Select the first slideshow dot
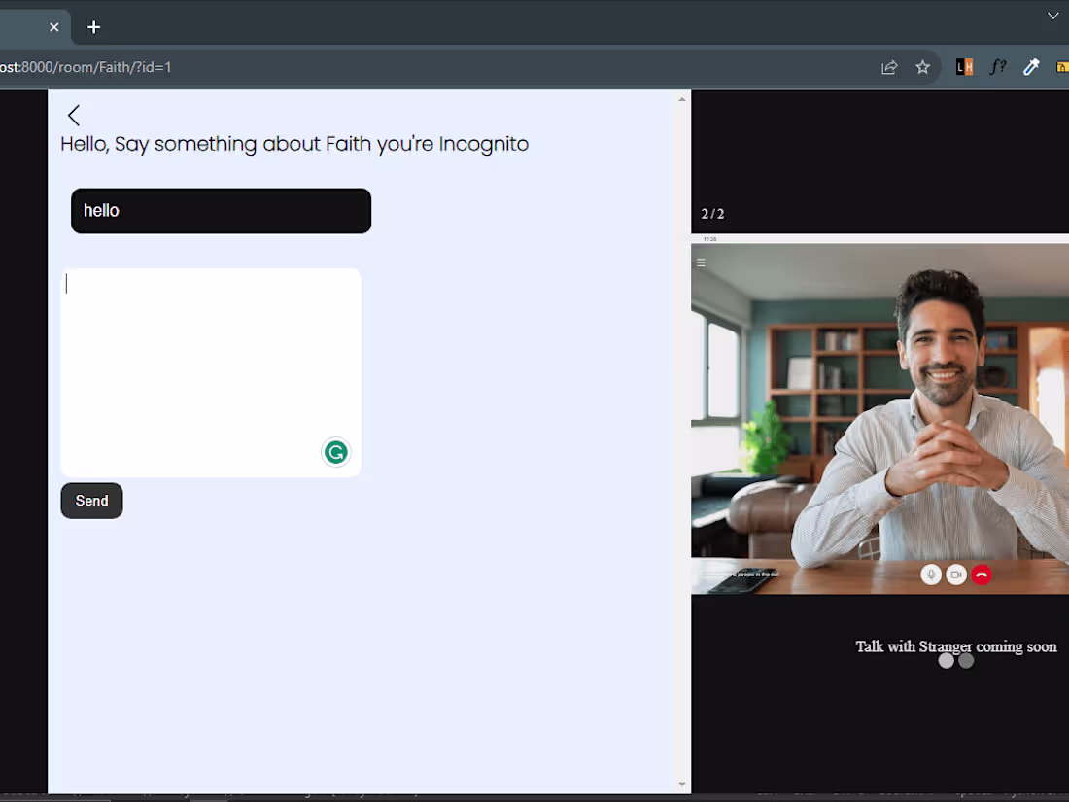1069x802 pixels. click(x=947, y=661)
